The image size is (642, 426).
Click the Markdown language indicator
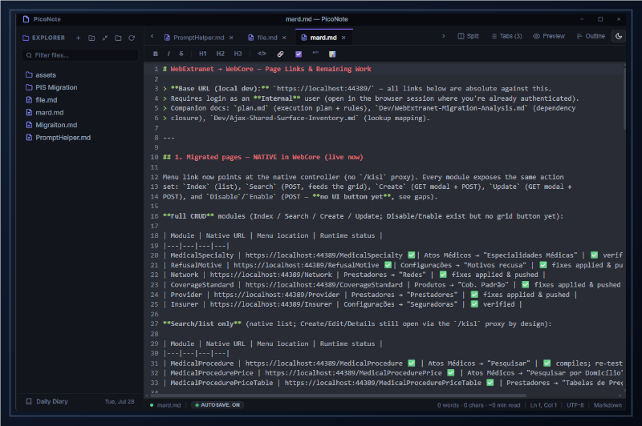pyautogui.click(x=607, y=405)
